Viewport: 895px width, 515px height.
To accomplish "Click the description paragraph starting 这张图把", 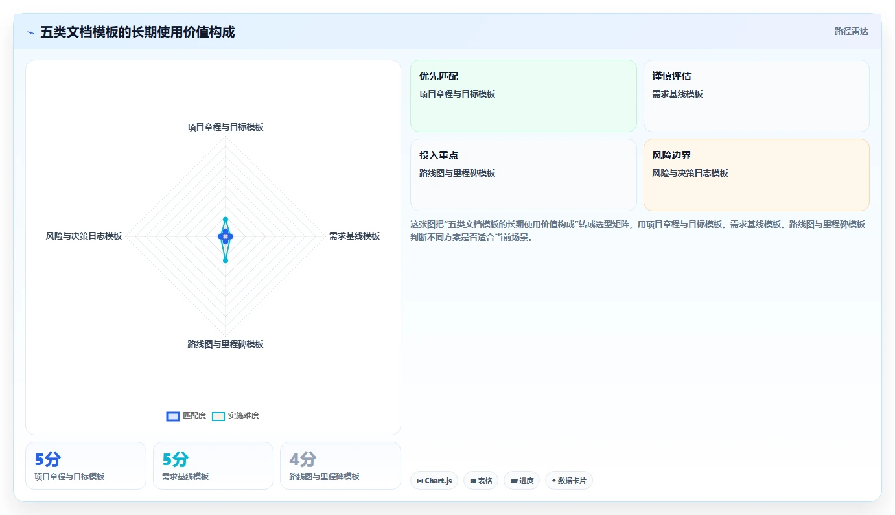I will click(x=638, y=231).
